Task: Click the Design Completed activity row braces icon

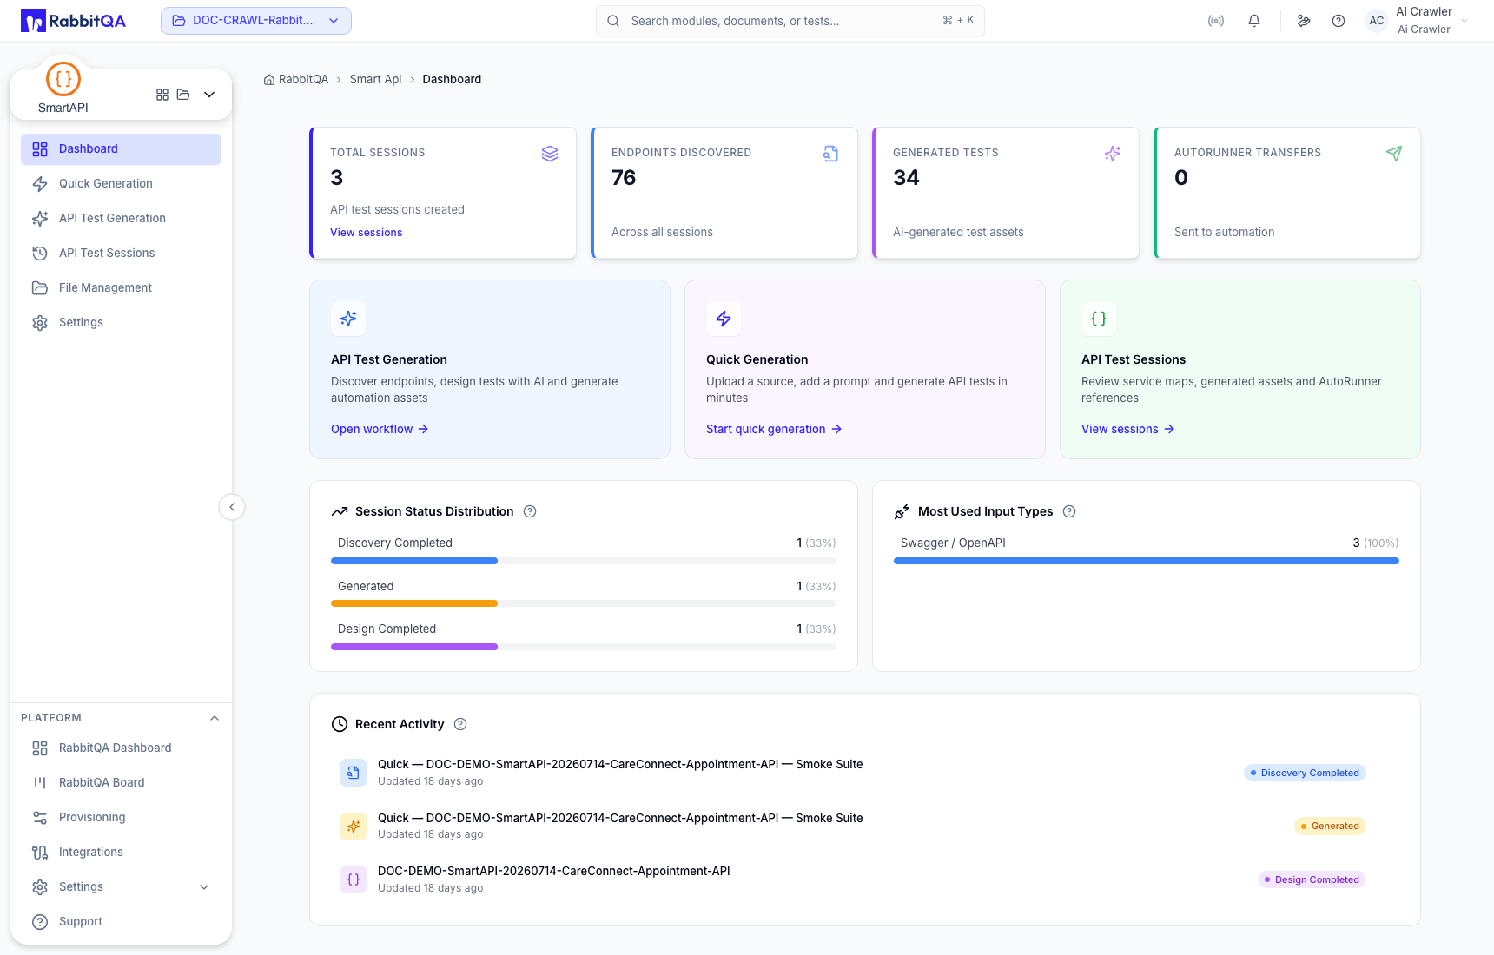Action: 354,879
